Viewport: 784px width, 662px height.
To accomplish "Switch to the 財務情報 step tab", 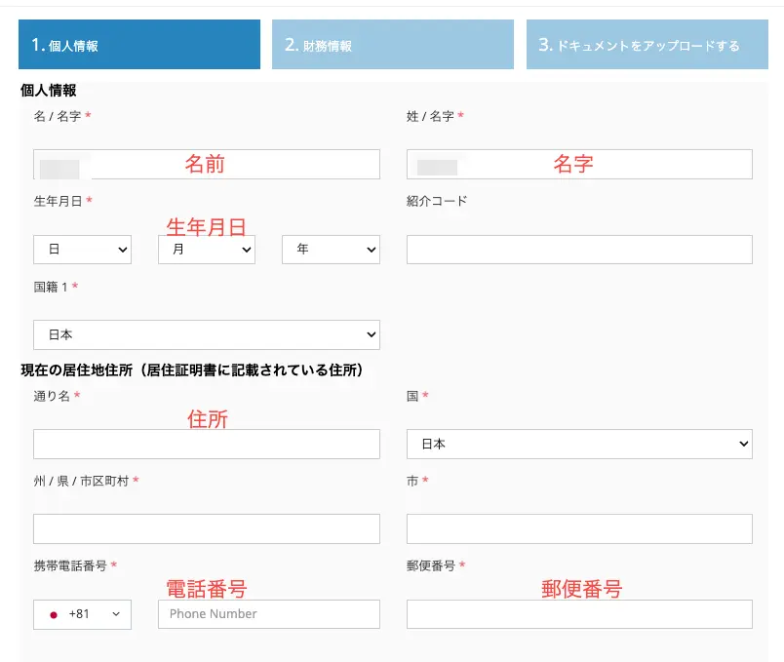I will tap(392, 44).
